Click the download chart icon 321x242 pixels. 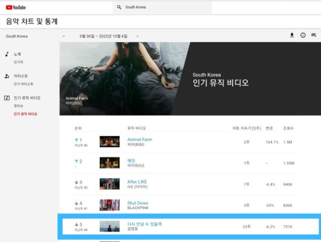292,35
